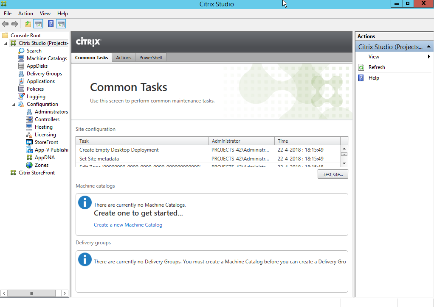Click the AppDNA green icon

[x=29, y=158]
